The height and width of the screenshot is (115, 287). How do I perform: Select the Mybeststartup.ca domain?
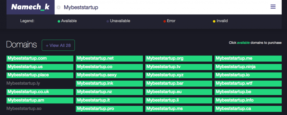pos(248,109)
